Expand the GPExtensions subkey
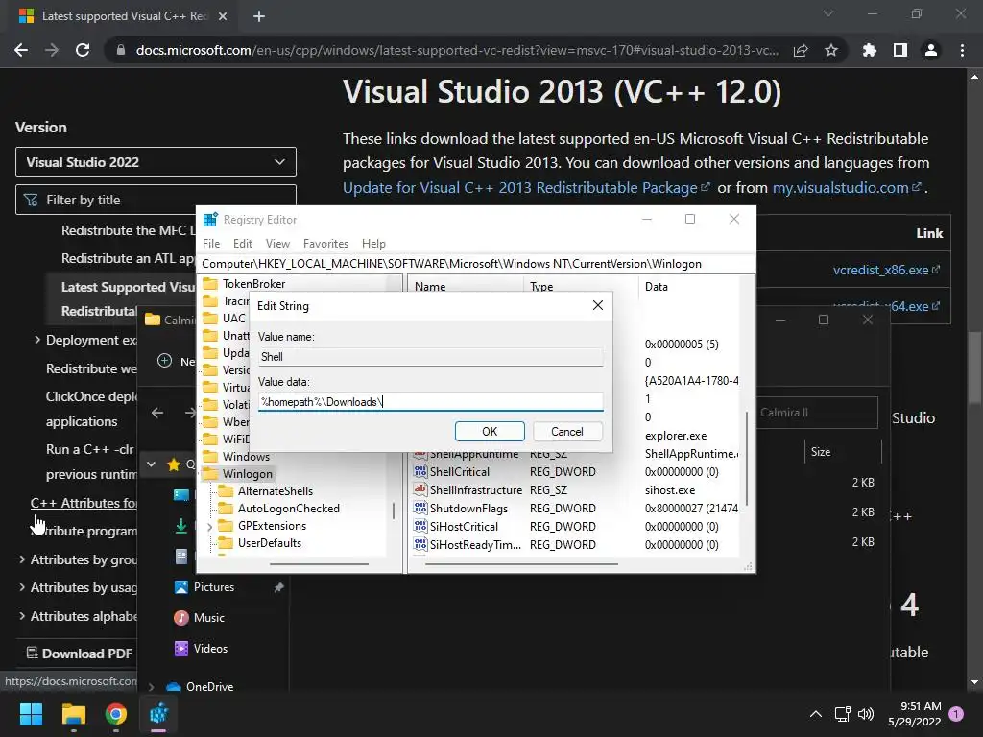 point(210,527)
